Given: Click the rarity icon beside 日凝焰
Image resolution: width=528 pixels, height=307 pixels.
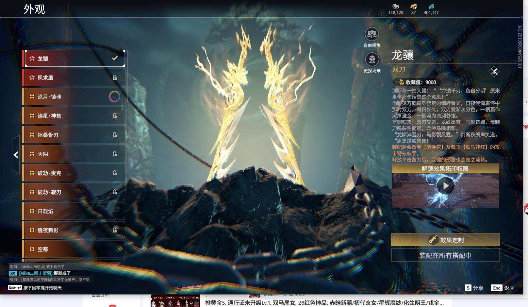Looking at the screenshot, I should click(x=32, y=211).
